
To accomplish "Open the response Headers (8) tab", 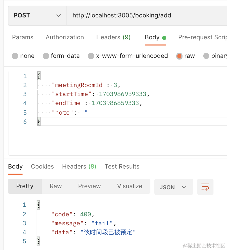I will [79, 167].
